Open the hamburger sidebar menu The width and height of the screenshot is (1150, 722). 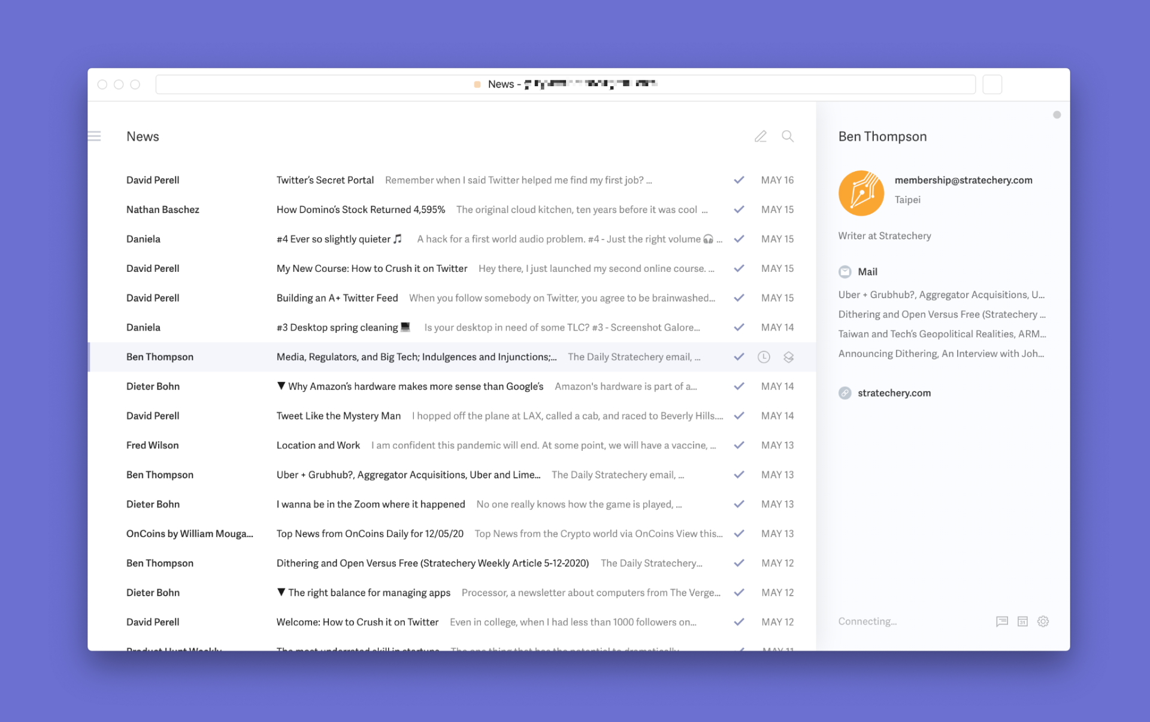click(95, 136)
